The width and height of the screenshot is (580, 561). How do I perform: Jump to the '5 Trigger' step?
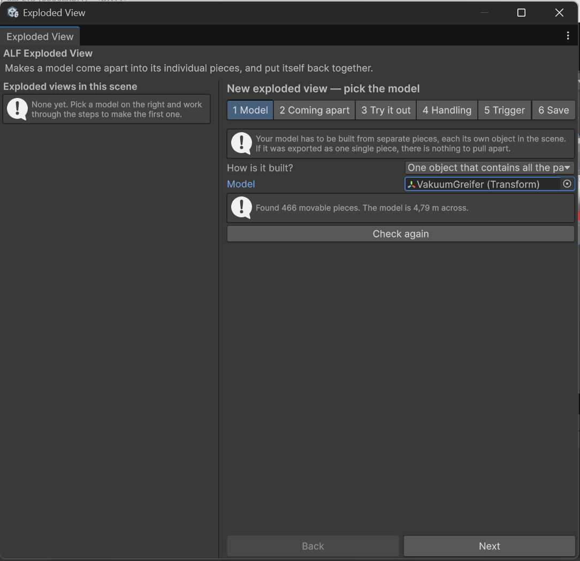point(505,110)
